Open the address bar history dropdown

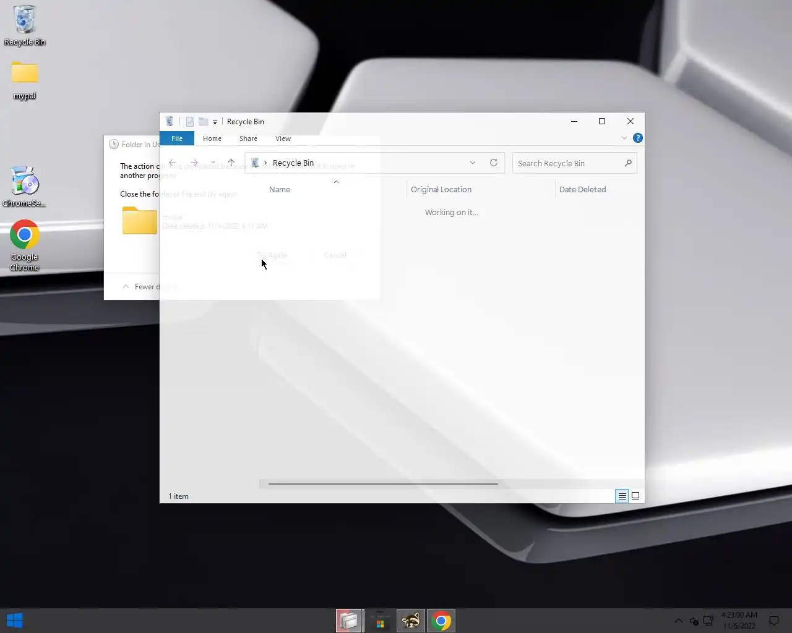[x=473, y=163]
